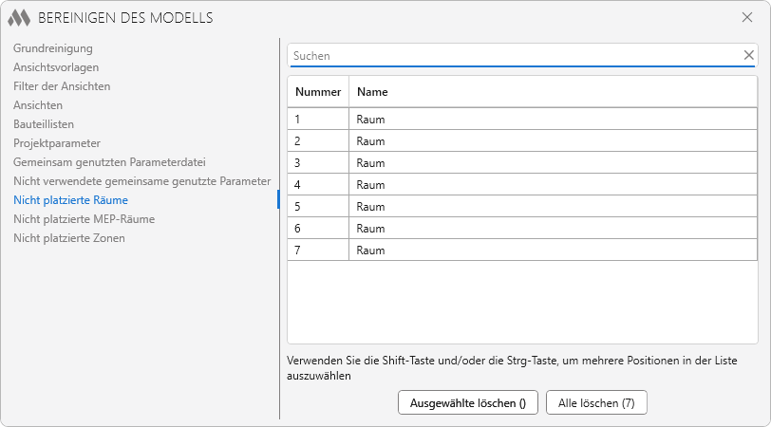Select room row number 4

click(x=522, y=185)
